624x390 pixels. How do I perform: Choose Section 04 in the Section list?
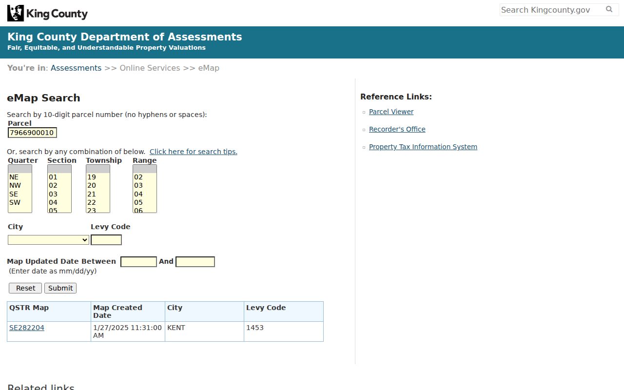pos(59,202)
